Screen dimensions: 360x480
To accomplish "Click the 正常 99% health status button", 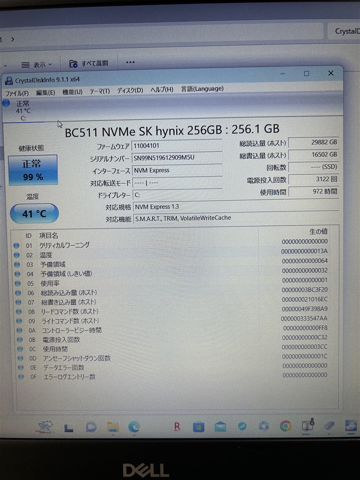I will click(x=33, y=170).
